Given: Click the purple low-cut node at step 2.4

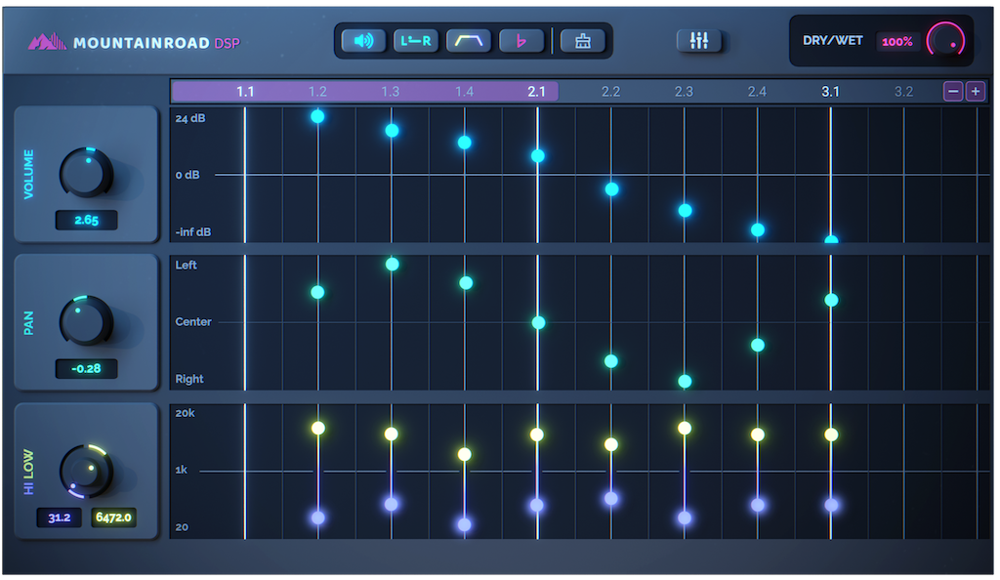Looking at the screenshot, I should (x=758, y=505).
